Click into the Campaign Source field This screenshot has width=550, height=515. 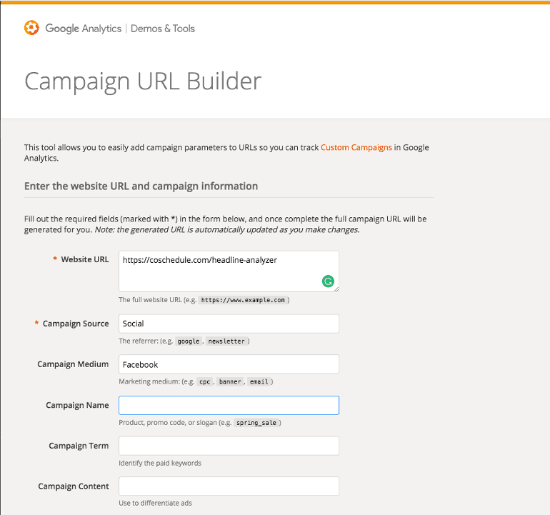[x=229, y=324]
